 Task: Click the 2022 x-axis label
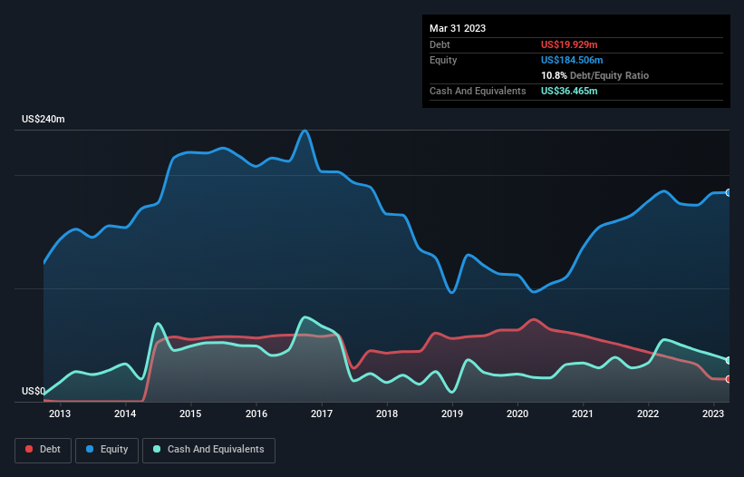click(648, 414)
